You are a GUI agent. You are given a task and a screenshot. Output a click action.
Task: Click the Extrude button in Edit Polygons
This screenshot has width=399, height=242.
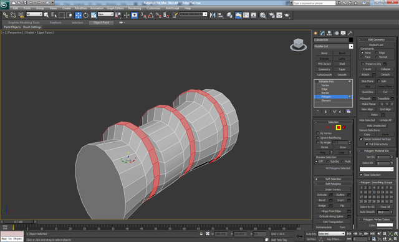322,195
